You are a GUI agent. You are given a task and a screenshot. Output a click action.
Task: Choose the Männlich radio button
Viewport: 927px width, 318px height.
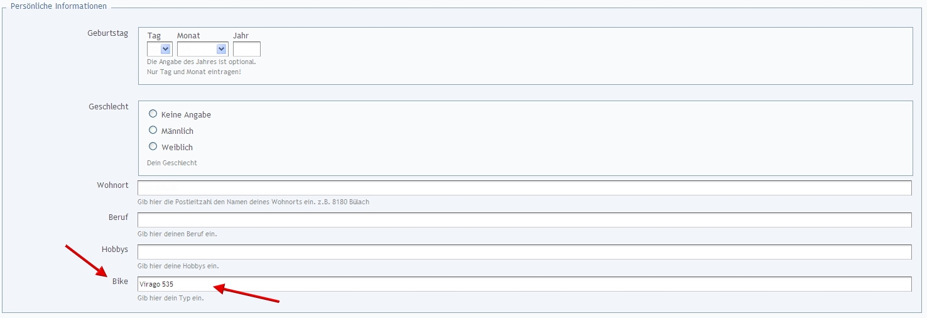[x=153, y=131]
